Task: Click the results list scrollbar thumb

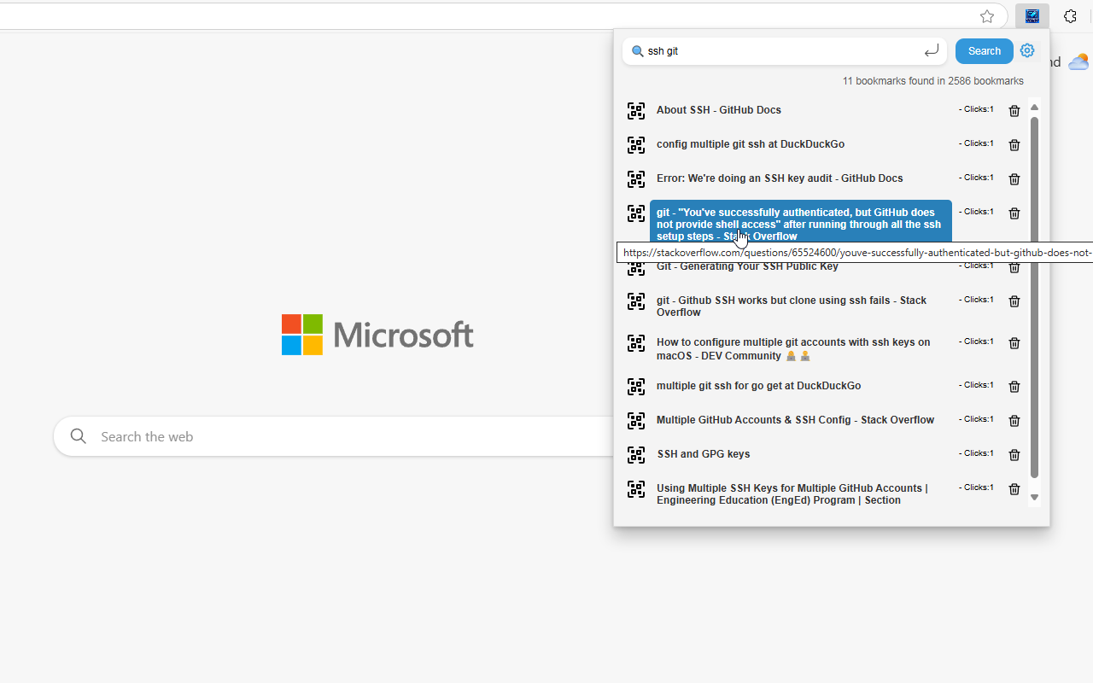Action: [1034, 297]
